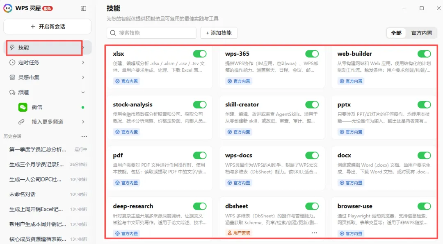Turn off the web-builder skill switch
The width and height of the screenshot is (443, 244).
pos(424,54)
